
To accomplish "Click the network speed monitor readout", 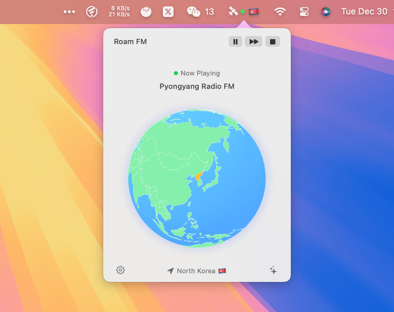I will coord(119,12).
